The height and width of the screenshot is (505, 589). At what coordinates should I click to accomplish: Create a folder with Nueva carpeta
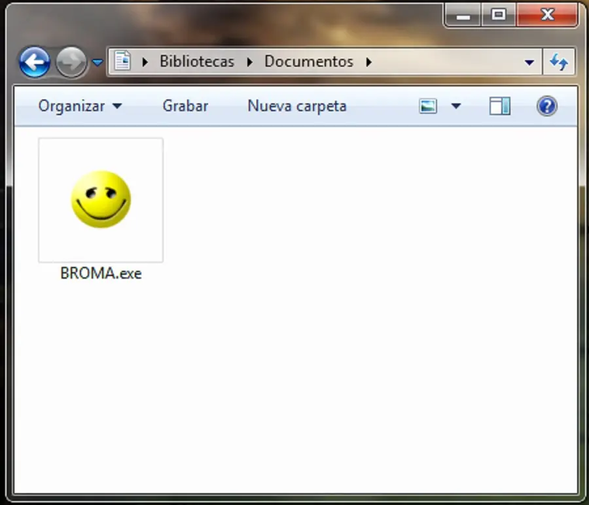tap(296, 106)
